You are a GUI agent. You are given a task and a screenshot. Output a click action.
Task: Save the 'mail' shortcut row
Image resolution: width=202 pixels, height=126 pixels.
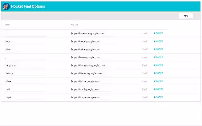pyautogui.click(x=145, y=89)
